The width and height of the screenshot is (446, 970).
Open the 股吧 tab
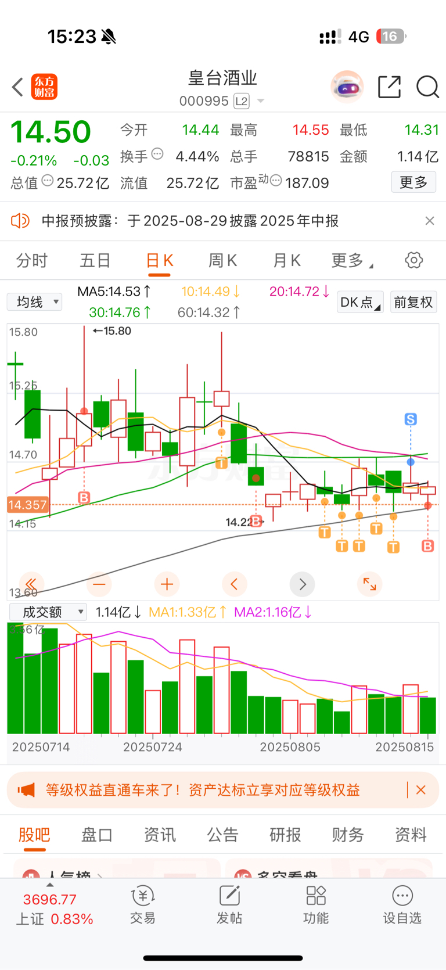tap(34, 835)
